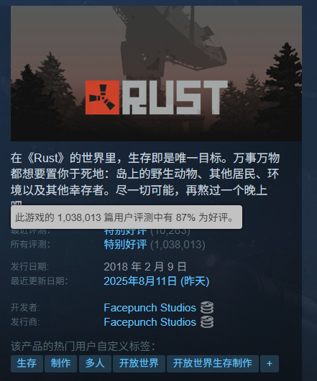This screenshot has height=381, width=317.
Task: Select the 开放世界生存制作 tag
Action: (x=213, y=364)
